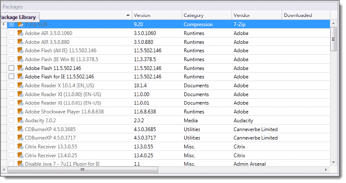This screenshot has height=183, width=346.
Task: Click the Adobe AIR 3.5.0.880 package icon
Action: coord(20,42)
